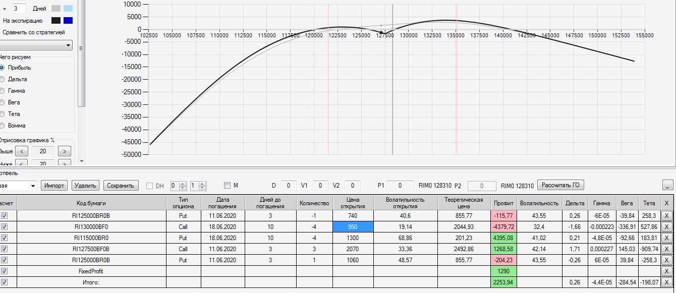Delete the RI125000BR0B row with profit -204,23
The height and width of the screenshot is (293, 676).
point(666,260)
